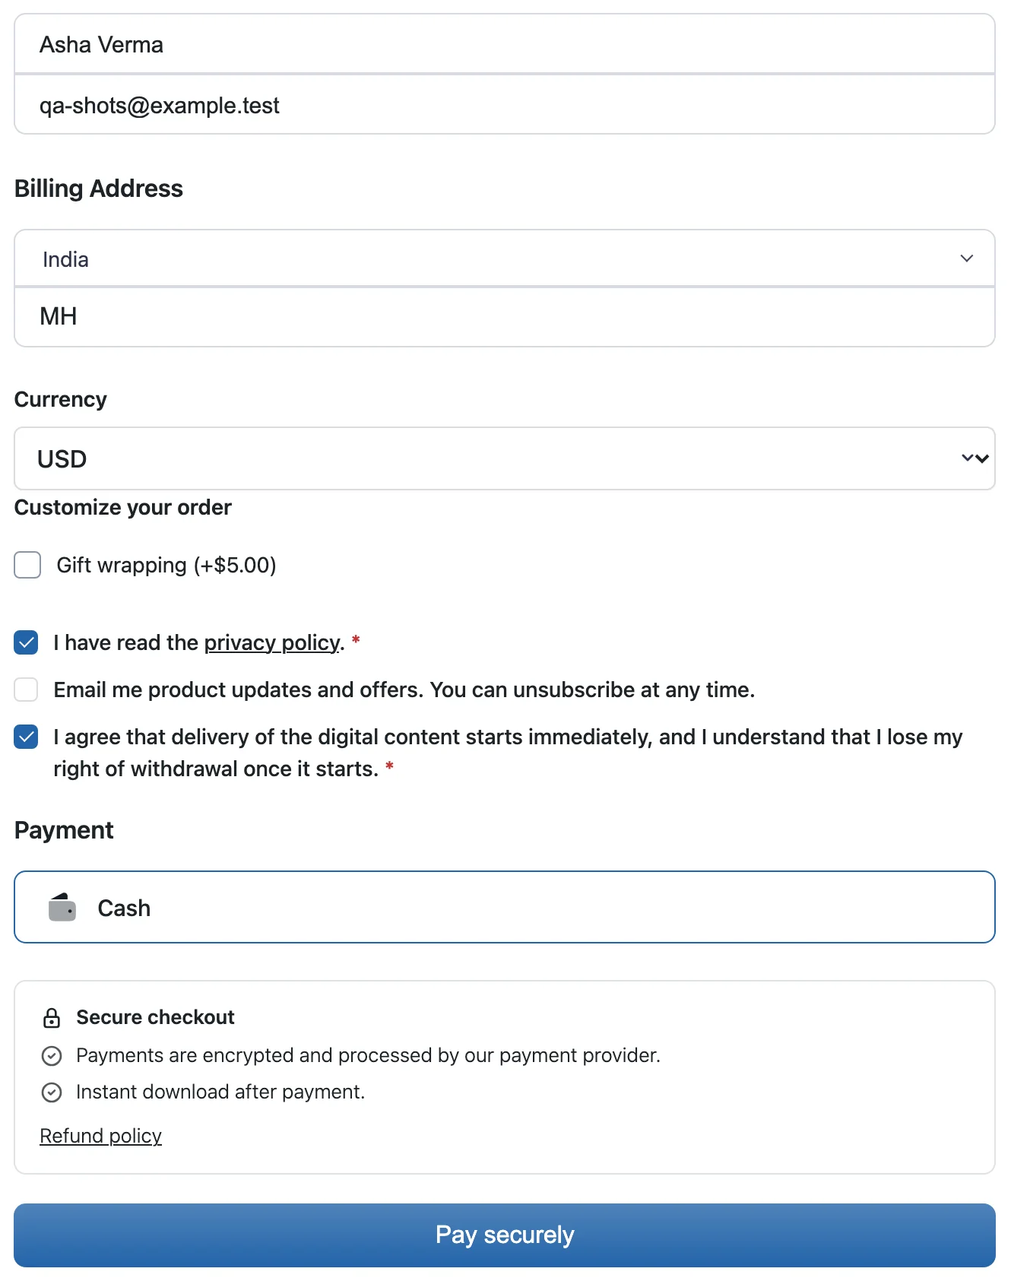Open the USD currency dropdown
The height and width of the screenshot is (1281, 1011).
(505, 458)
